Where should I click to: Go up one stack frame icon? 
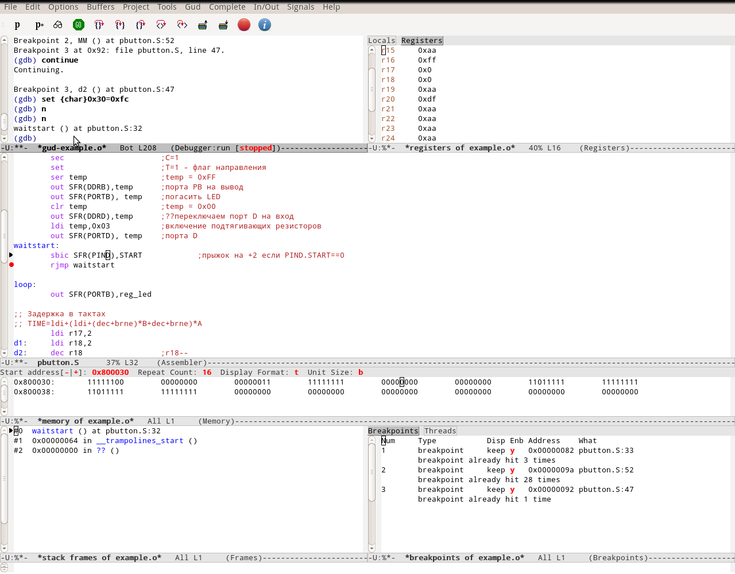point(202,25)
